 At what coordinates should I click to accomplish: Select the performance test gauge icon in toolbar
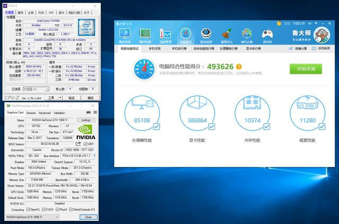pyautogui.click(x=186, y=34)
